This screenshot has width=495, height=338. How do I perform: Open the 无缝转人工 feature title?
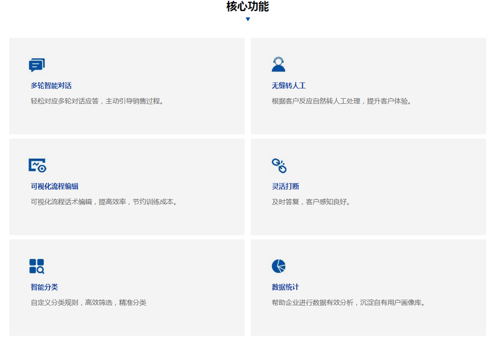pos(289,85)
